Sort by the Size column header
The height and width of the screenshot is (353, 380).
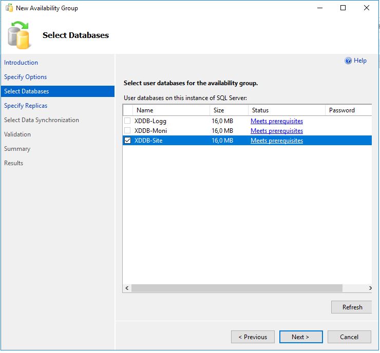pos(229,110)
